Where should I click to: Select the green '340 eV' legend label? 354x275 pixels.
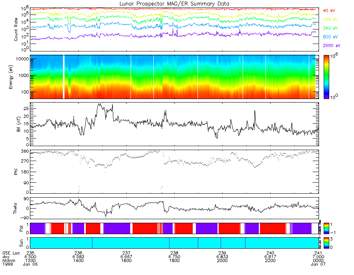pyautogui.click(x=330, y=28)
